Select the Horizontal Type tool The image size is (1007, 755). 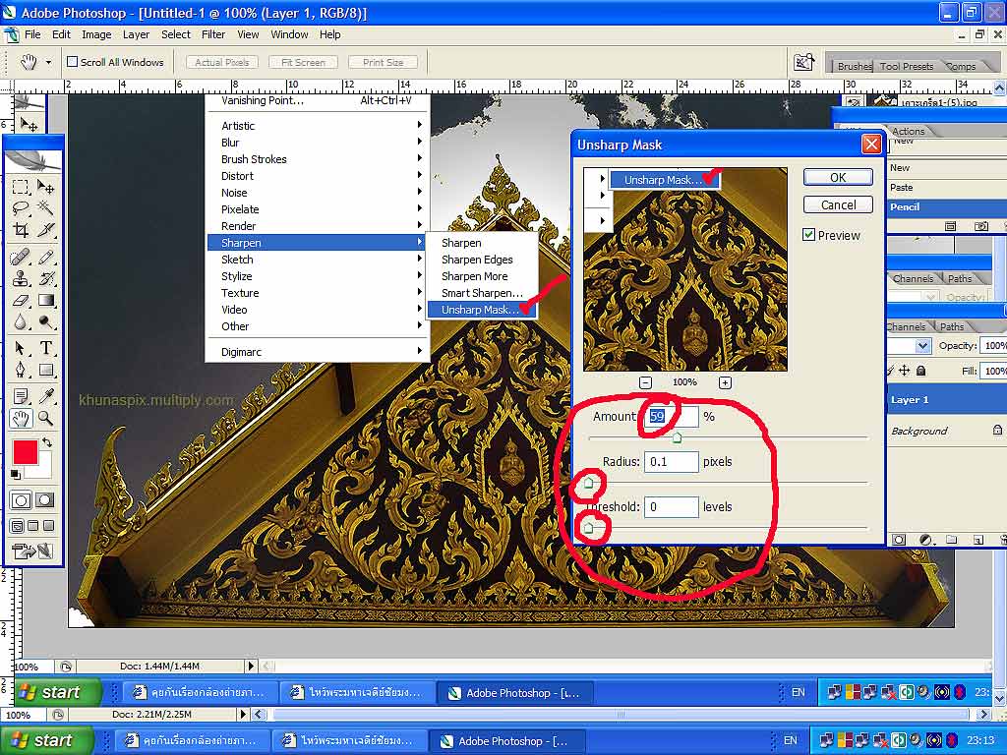46,348
